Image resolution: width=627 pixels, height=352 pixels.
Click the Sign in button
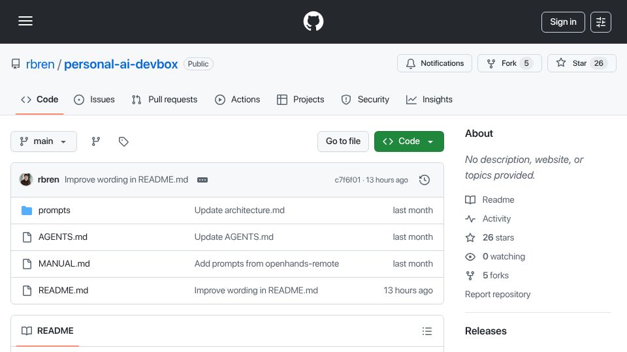pyautogui.click(x=563, y=22)
